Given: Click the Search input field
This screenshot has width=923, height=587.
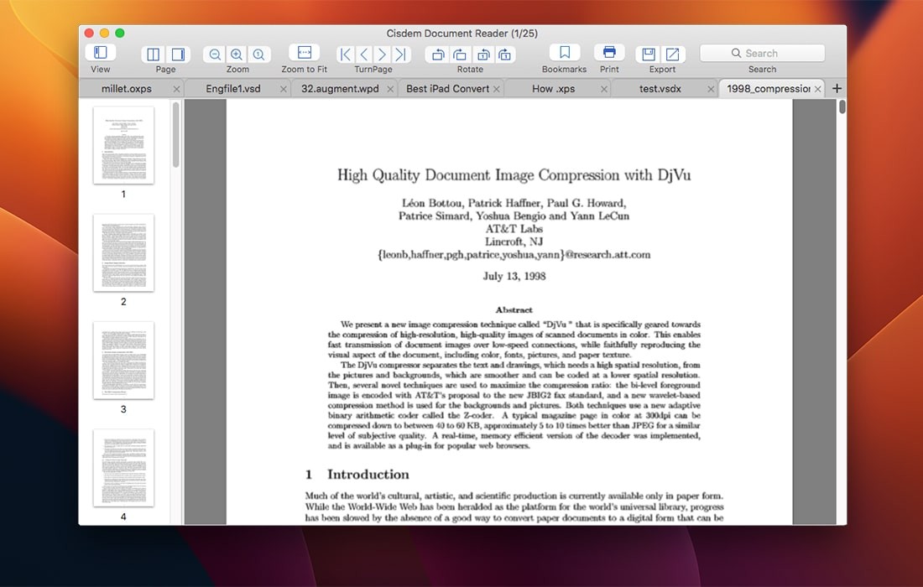Looking at the screenshot, I should tap(762, 53).
